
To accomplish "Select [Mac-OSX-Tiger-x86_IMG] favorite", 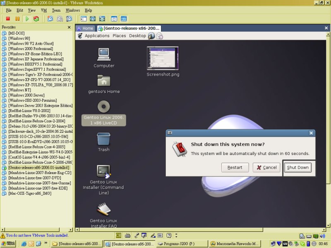I will click(x=30, y=193).
